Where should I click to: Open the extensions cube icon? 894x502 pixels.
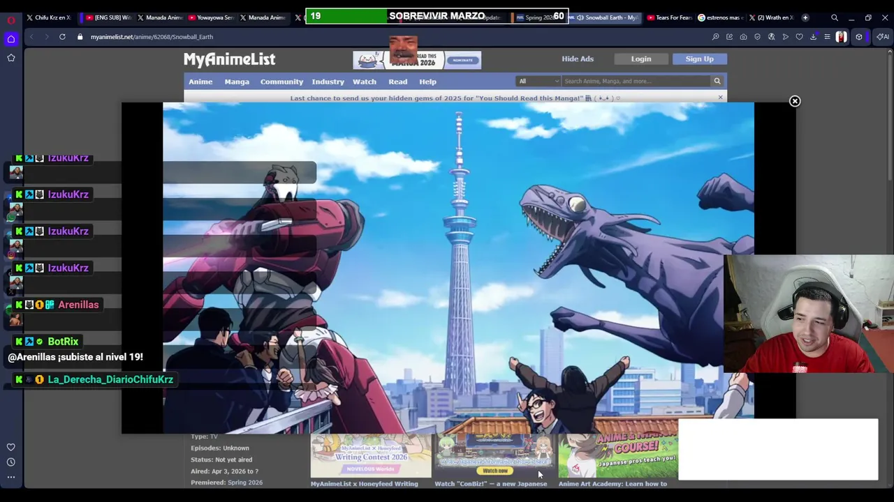(859, 37)
